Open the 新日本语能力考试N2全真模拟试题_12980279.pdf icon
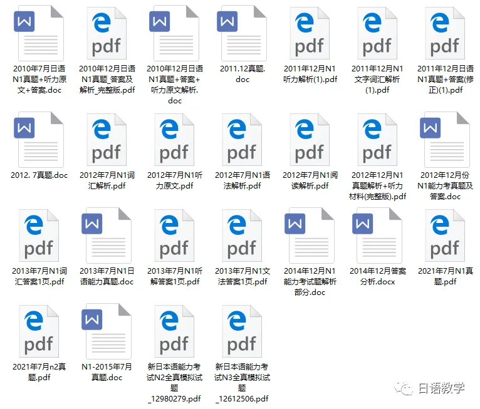This screenshot has width=480, height=409. [174, 331]
